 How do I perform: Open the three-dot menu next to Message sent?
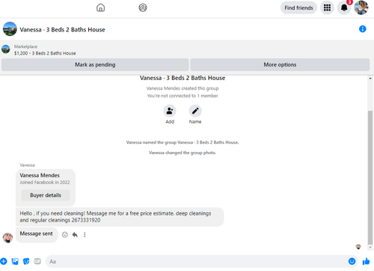(x=85, y=234)
